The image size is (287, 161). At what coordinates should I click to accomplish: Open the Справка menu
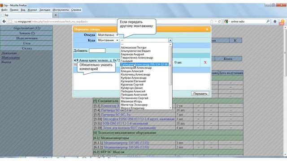click(x=76, y=10)
